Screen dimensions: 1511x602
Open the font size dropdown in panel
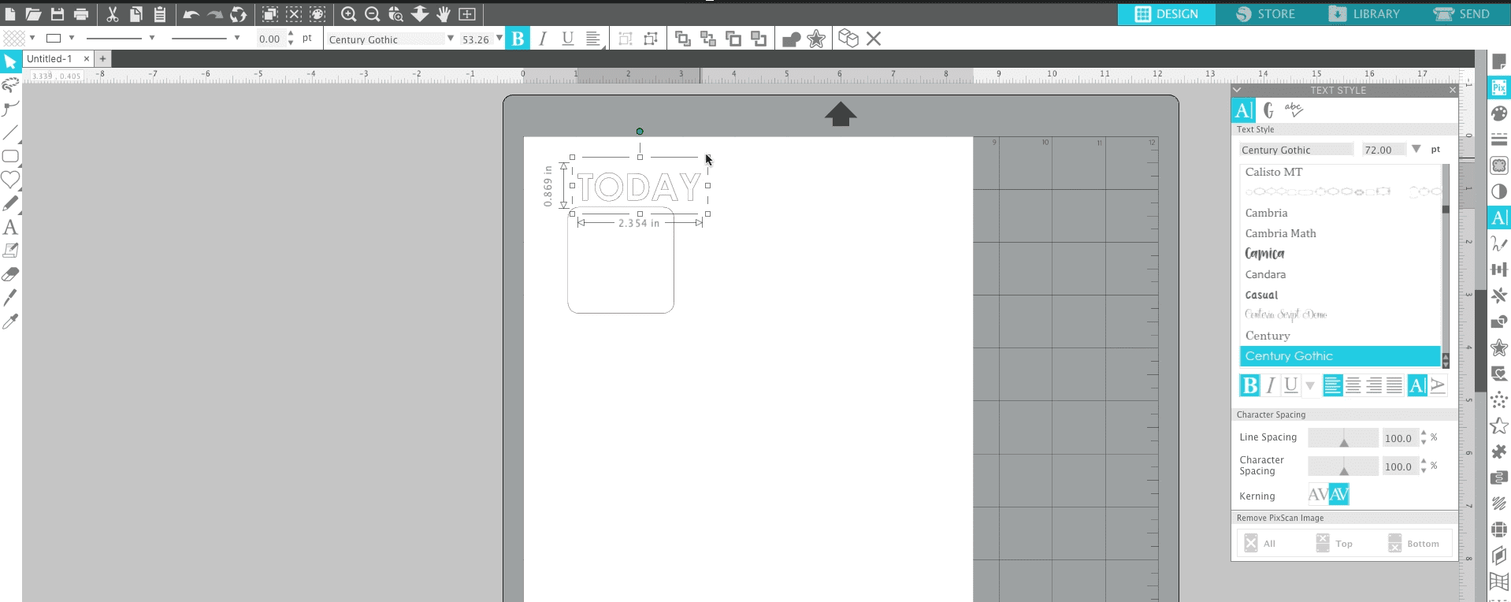point(1416,149)
